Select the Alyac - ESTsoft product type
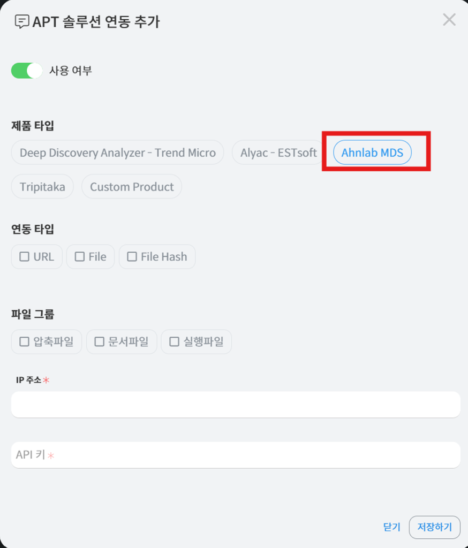 [278, 153]
